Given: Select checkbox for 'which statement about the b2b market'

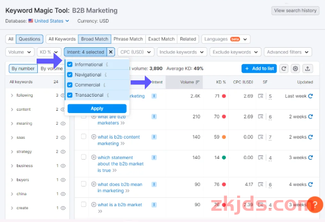Looking at the screenshot, I should (83, 157).
